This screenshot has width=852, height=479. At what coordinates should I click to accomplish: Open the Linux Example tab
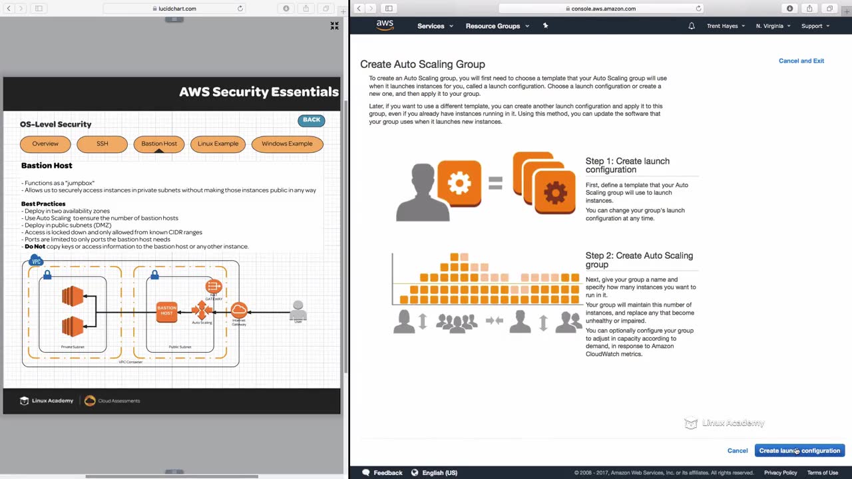(x=218, y=144)
